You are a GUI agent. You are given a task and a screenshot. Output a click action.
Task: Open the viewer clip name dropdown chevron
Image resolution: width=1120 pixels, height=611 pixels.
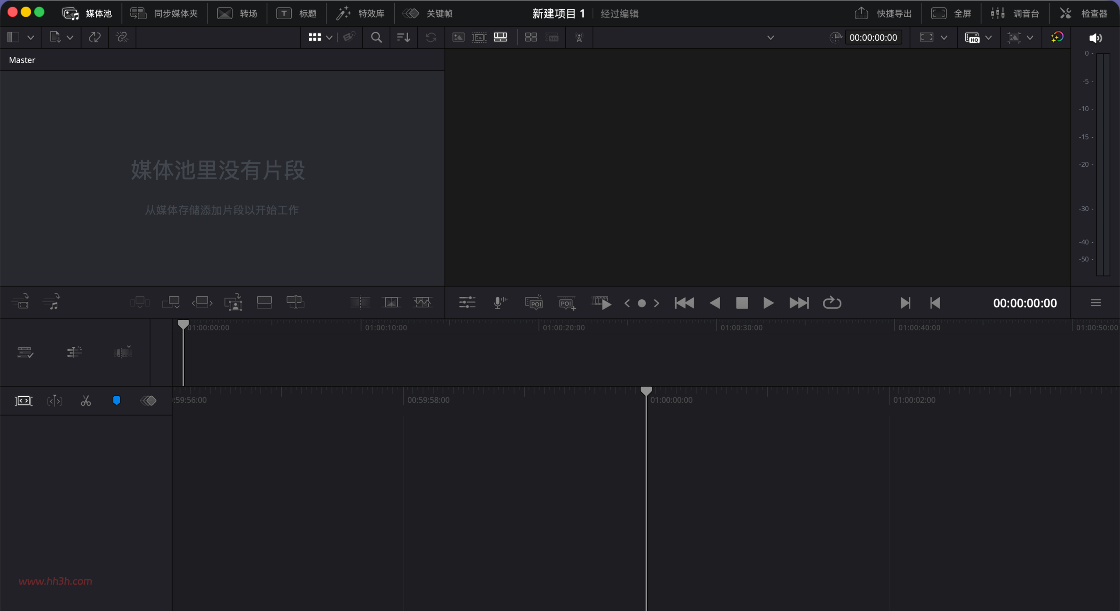pos(770,38)
